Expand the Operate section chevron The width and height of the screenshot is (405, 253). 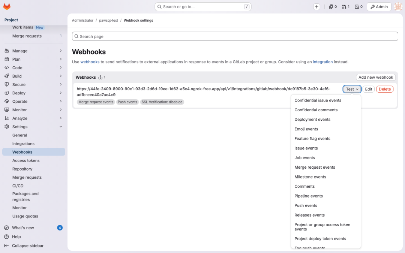(61, 102)
